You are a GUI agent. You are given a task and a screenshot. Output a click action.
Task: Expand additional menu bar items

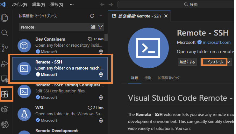(x=72, y=4)
